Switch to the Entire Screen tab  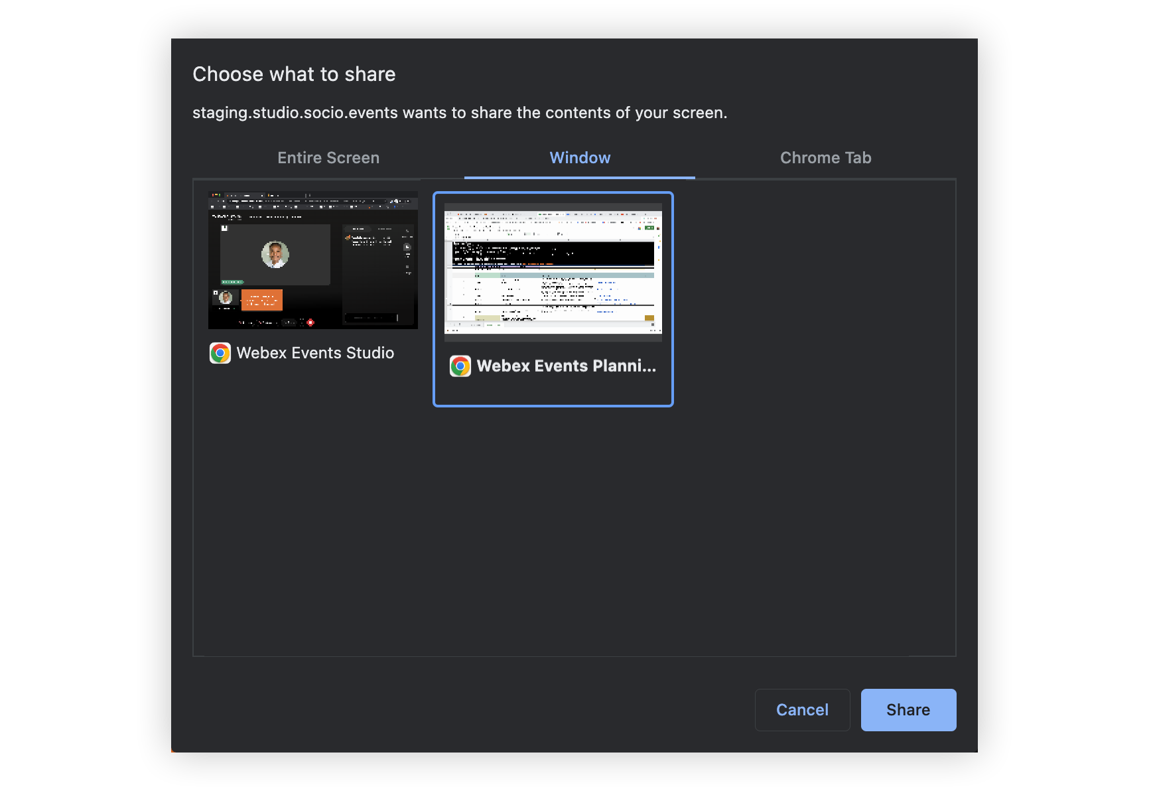(328, 158)
